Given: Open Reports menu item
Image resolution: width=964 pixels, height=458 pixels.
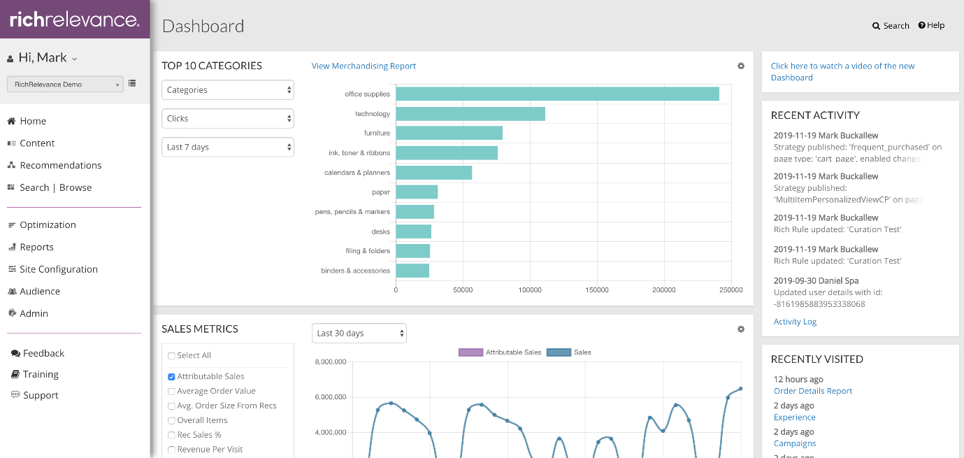Looking at the screenshot, I should (x=36, y=247).
